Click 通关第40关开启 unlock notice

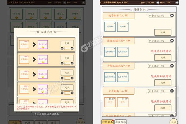click(x=161, y=76)
